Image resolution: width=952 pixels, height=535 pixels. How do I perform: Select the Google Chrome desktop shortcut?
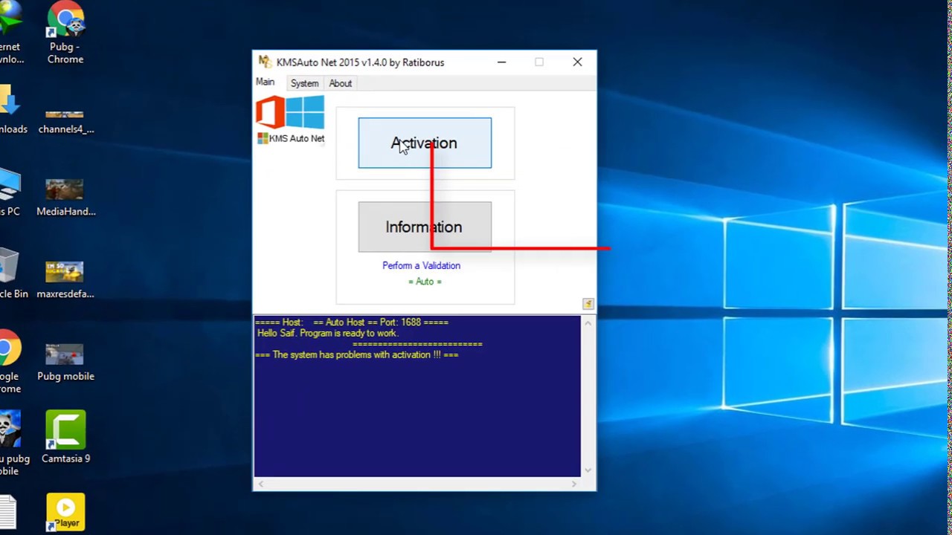pos(9,361)
